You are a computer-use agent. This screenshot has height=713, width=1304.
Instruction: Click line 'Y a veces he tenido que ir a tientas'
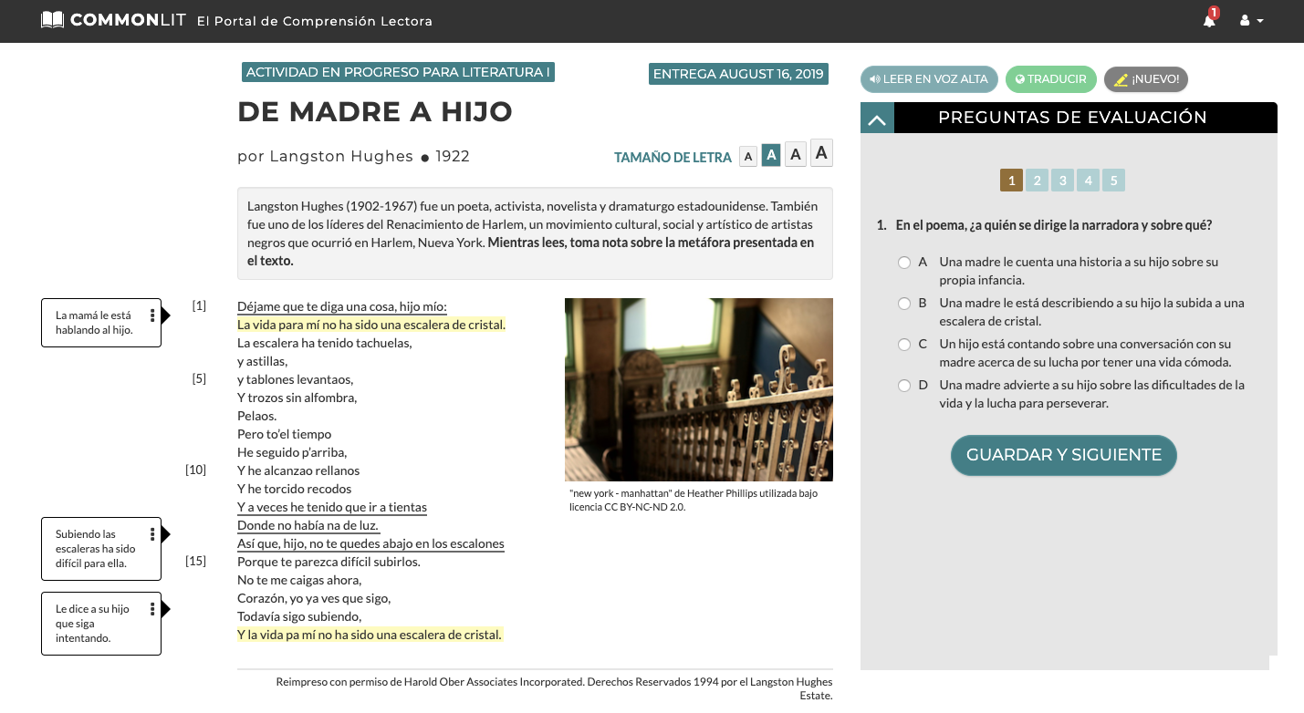[x=332, y=507]
